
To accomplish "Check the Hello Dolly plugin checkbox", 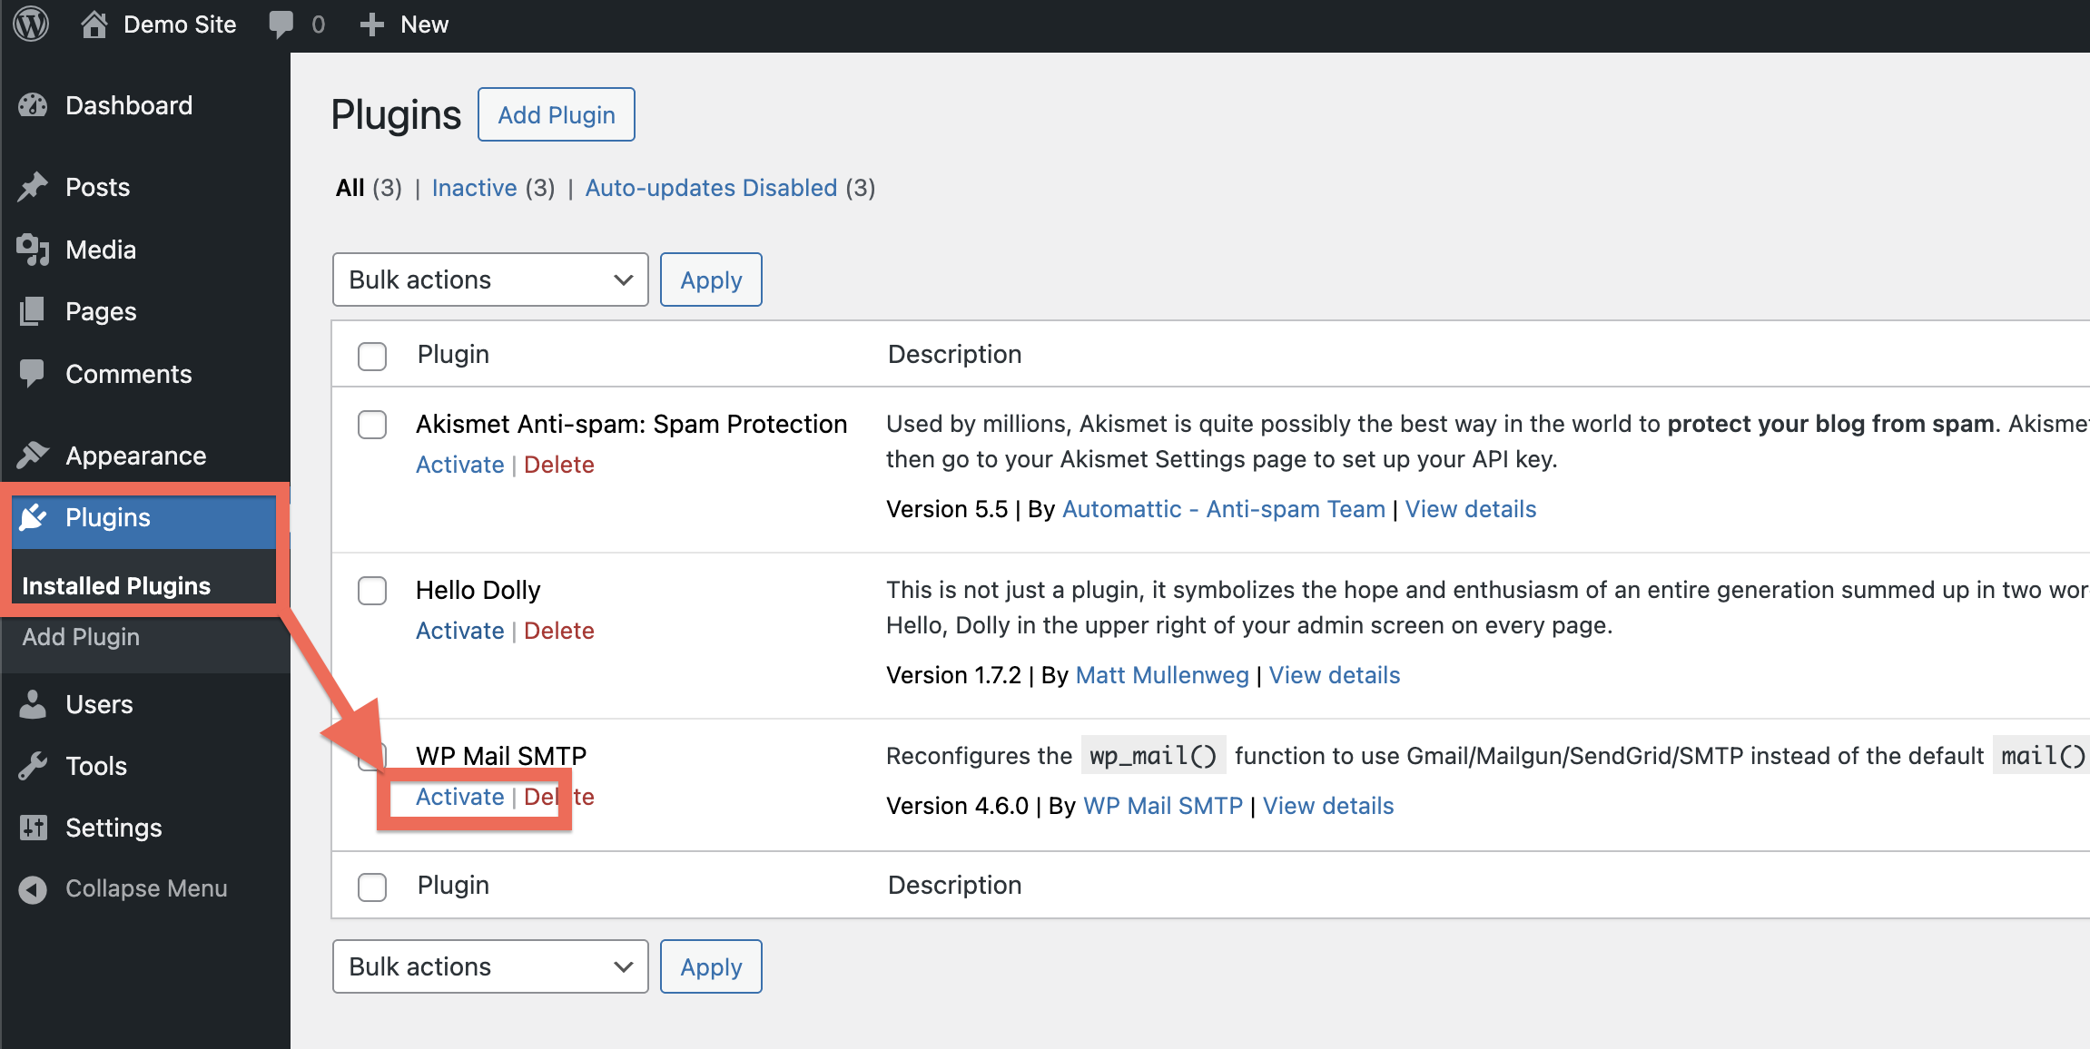I will pyautogui.click(x=372, y=591).
